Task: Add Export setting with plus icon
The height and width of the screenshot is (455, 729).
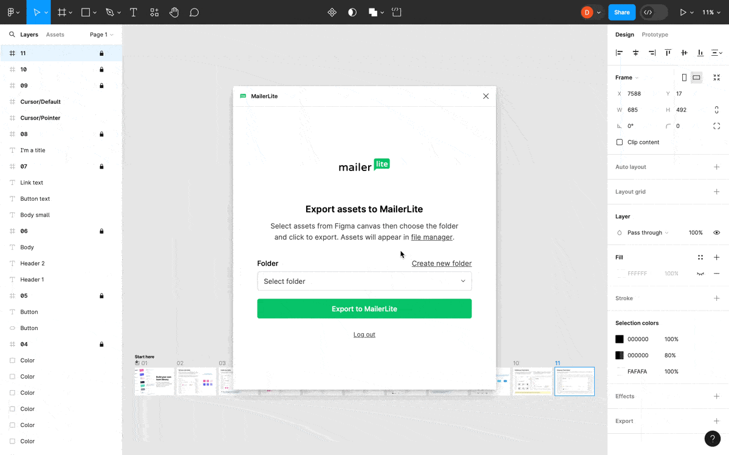Action: pyautogui.click(x=717, y=421)
